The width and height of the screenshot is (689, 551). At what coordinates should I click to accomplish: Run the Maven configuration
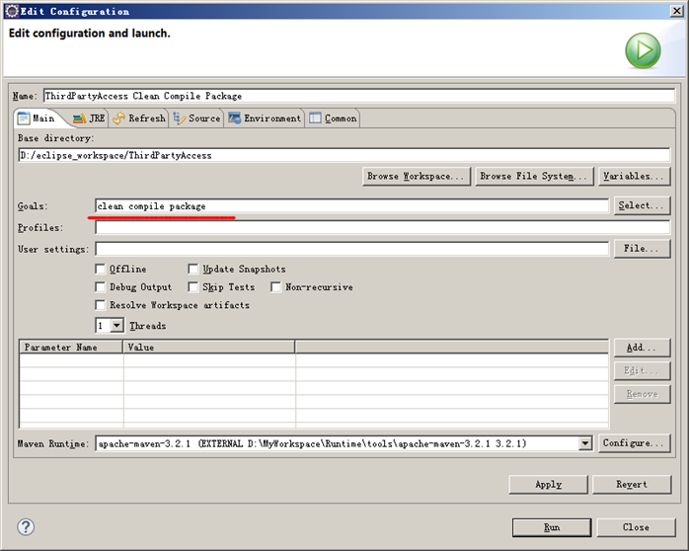click(552, 527)
